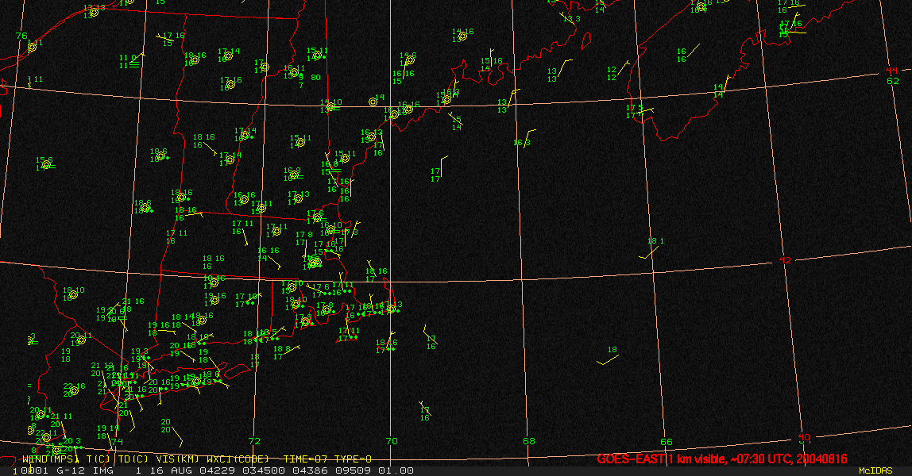The image size is (912, 476).
Task: Click the 04386 value in status line
Action: point(311,470)
